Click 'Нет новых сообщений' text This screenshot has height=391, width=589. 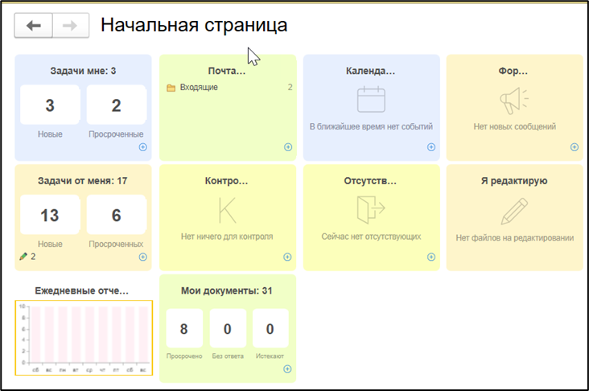pos(515,126)
